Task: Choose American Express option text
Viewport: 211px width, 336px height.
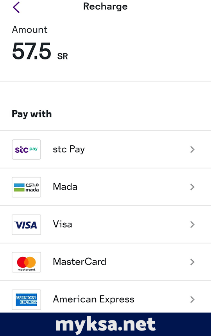Action: (94, 299)
